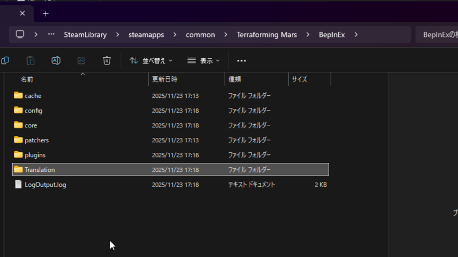Click the Rename icon in toolbar

pyautogui.click(x=56, y=61)
